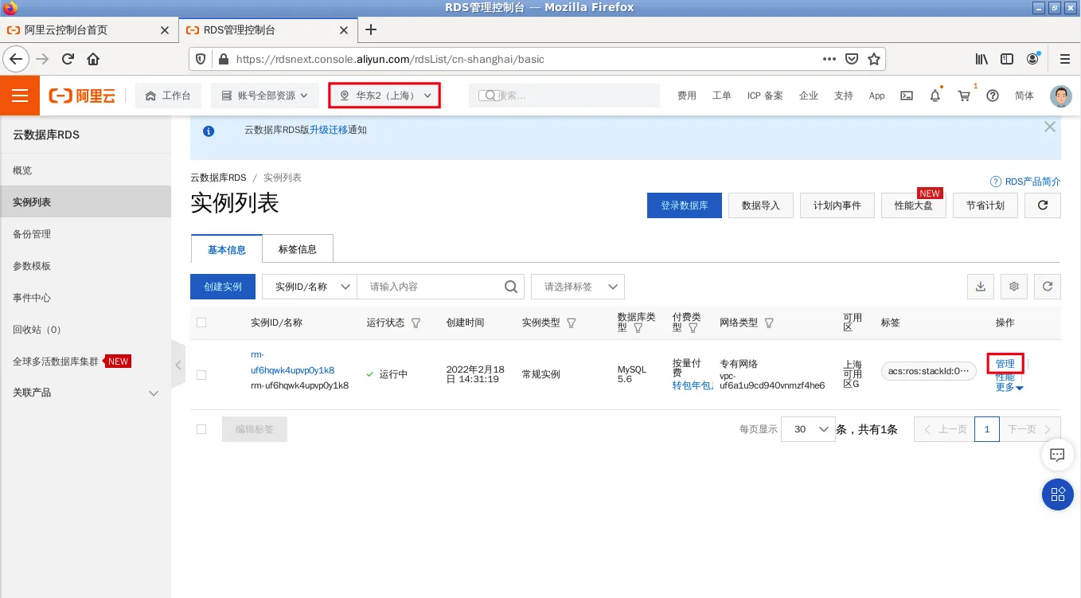1081x598 pixels.
Task: Refresh the instance table with circular arrow
Action: (x=1048, y=287)
